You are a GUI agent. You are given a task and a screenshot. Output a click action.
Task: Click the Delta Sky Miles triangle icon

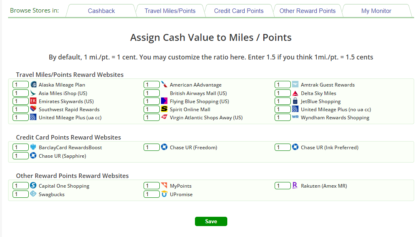[295, 93]
